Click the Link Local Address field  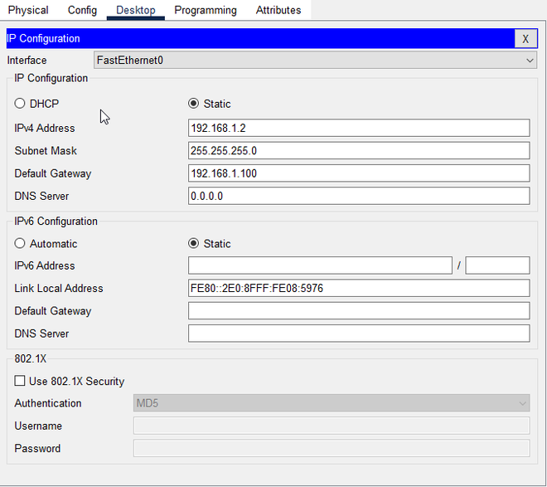click(x=358, y=288)
